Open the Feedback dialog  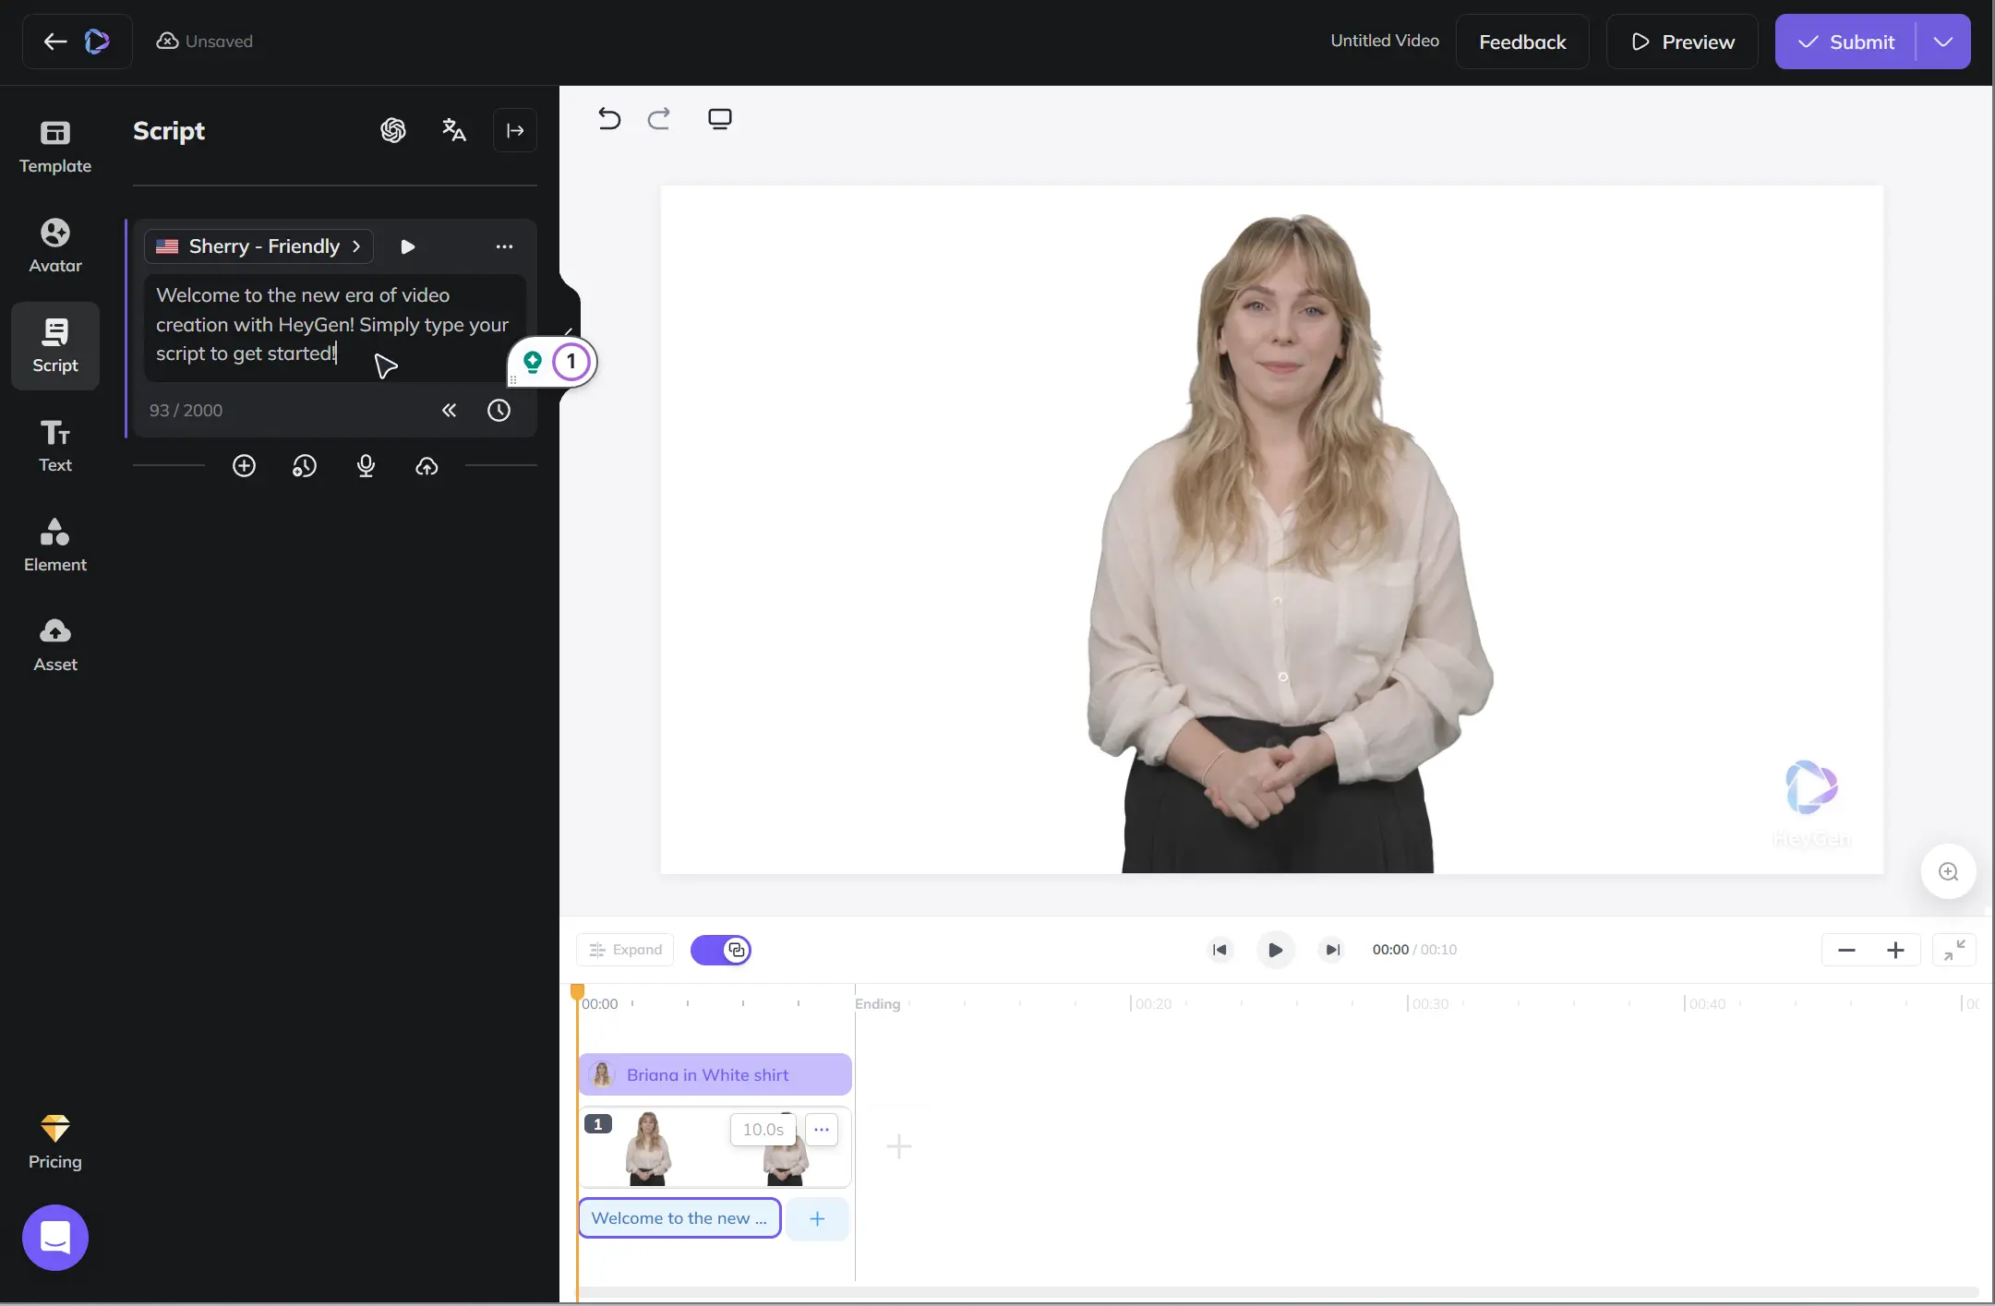[1521, 41]
